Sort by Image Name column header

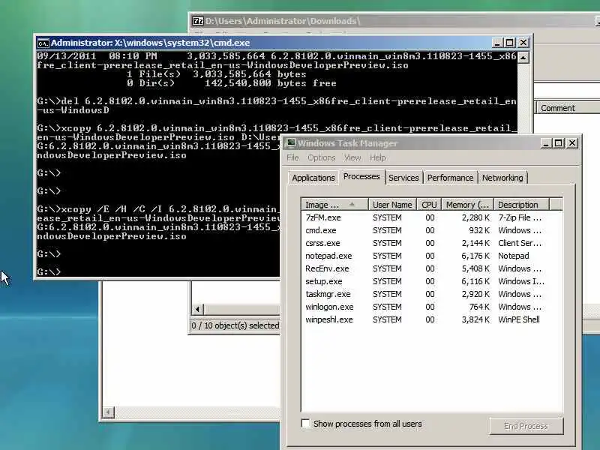tap(334, 205)
